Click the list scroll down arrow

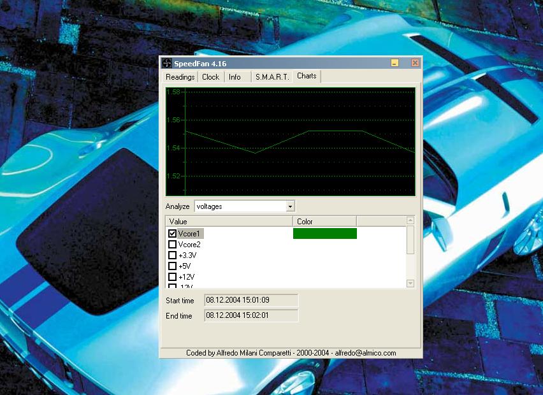click(x=410, y=283)
